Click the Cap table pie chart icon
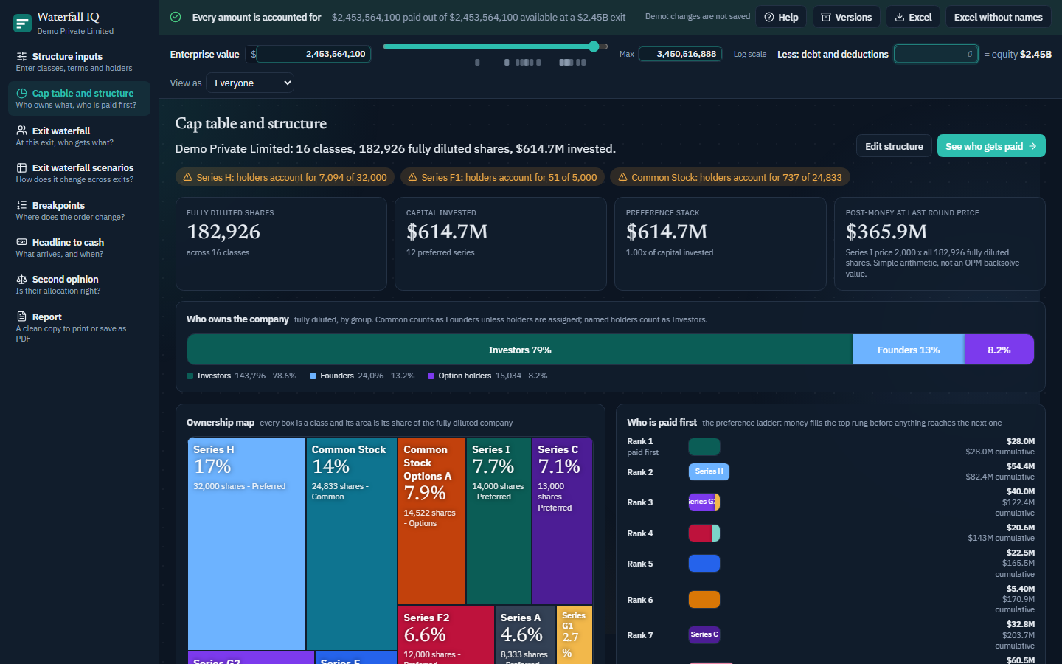This screenshot has width=1062, height=664. (21, 93)
